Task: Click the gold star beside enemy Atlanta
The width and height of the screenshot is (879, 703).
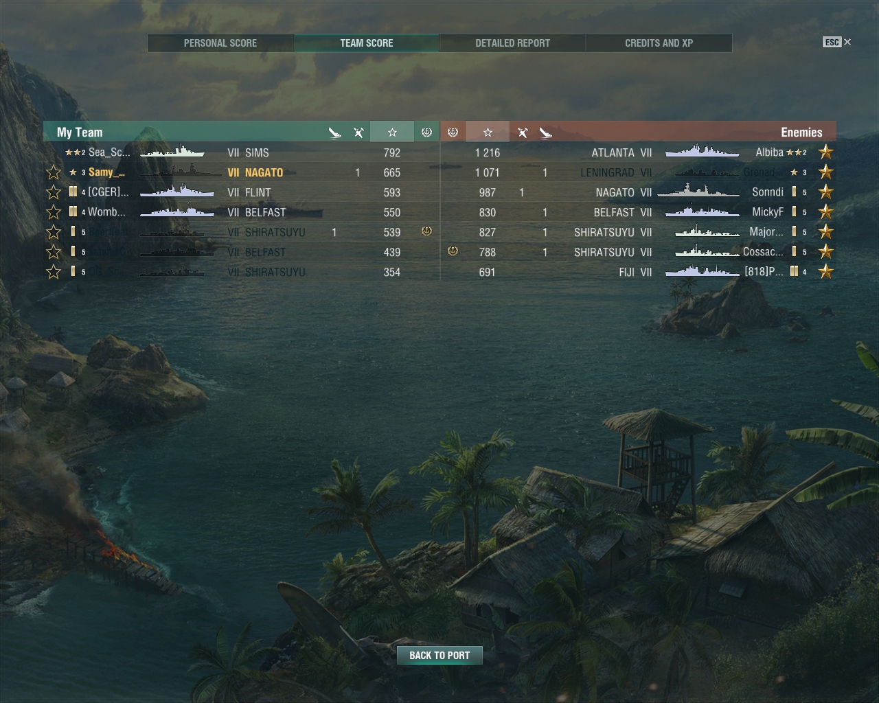Action: [826, 152]
